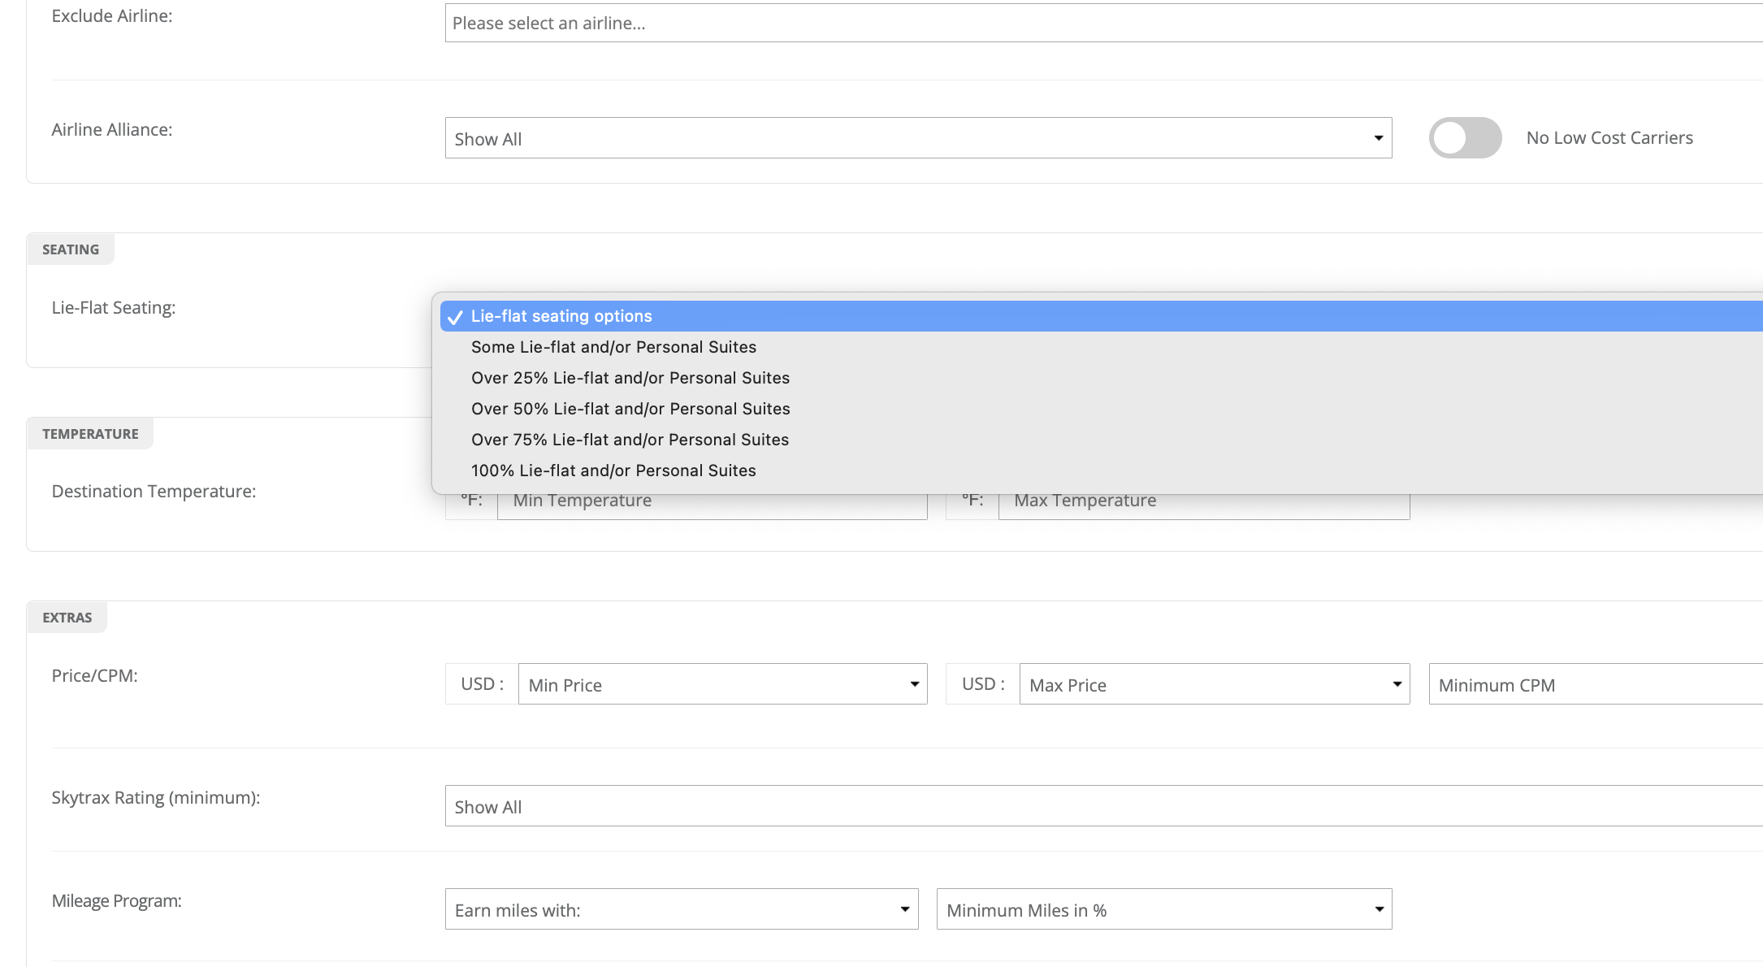Select the checked Lie-flat seating options entry
1763x967 pixels.
point(561,316)
